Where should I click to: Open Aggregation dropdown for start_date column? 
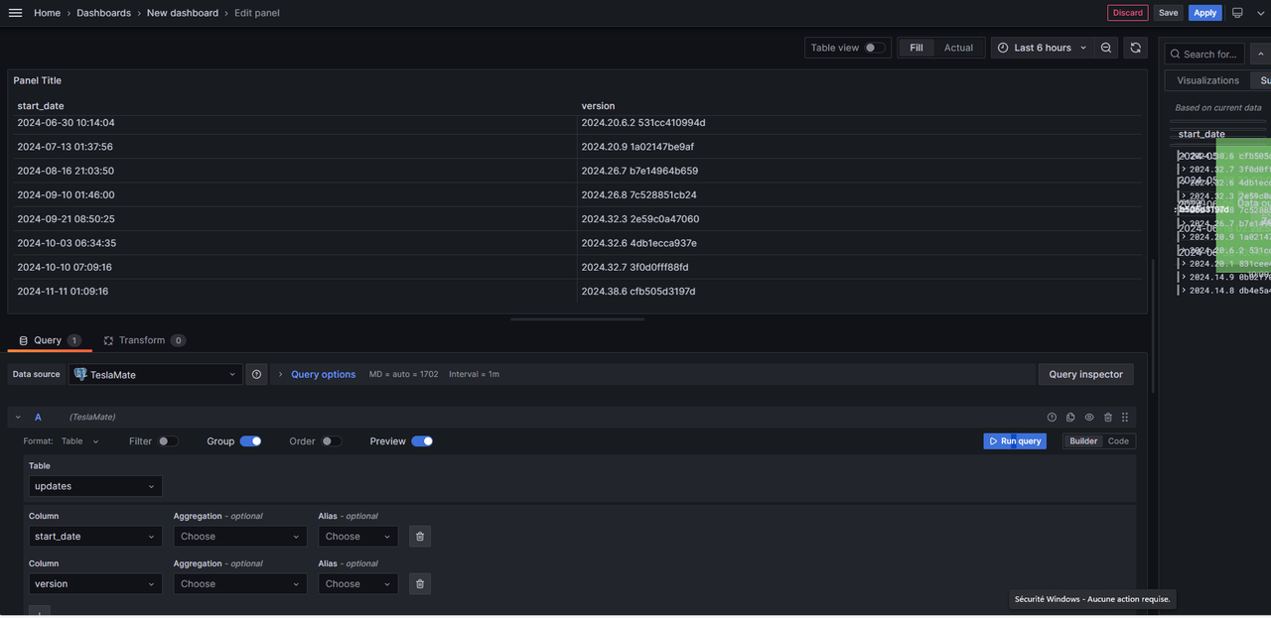coord(240,537)
